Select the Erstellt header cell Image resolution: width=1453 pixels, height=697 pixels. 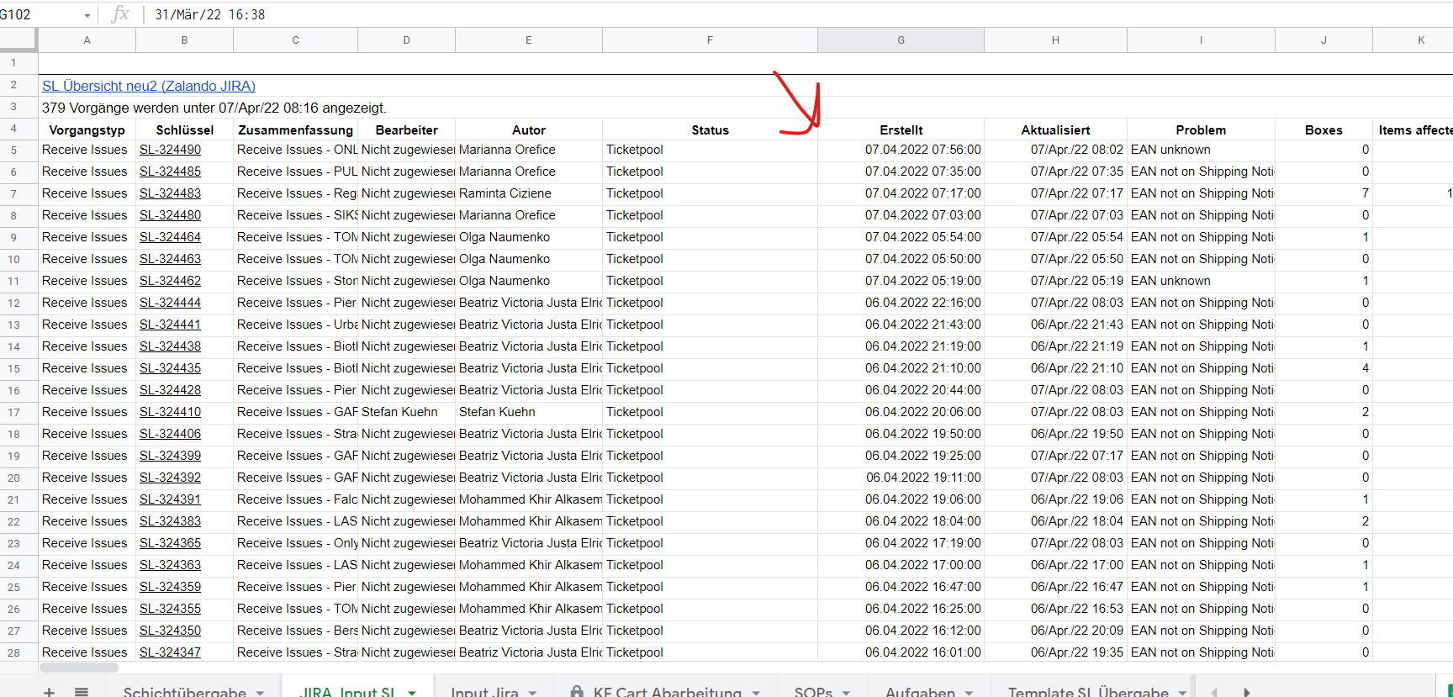tap(901, 129)
